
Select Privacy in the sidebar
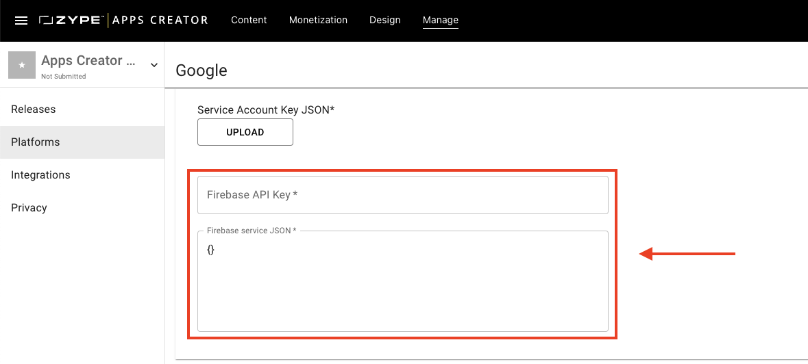(x=82, y=208)
